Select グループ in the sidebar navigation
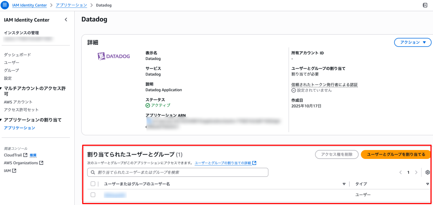This screenshot has width=433, height=205. coord(12,70)
